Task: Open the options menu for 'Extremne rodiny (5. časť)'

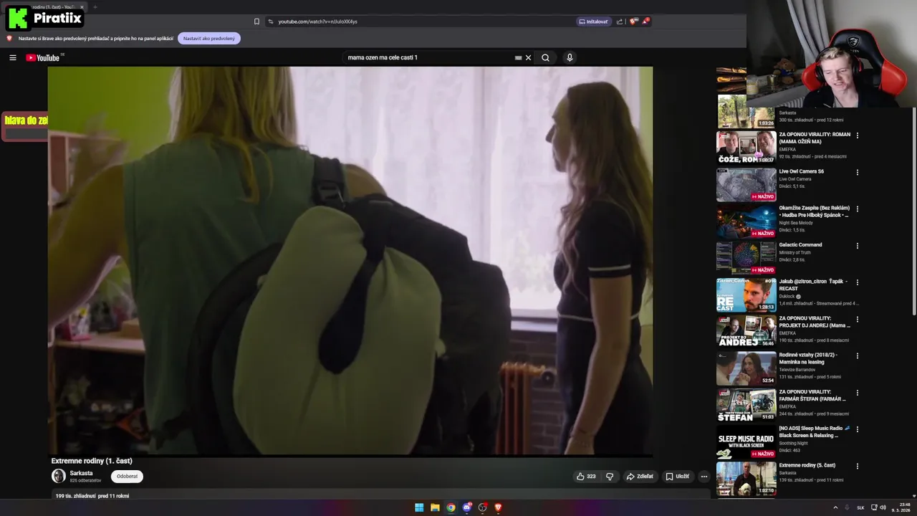Action: [x=857, y=467]
